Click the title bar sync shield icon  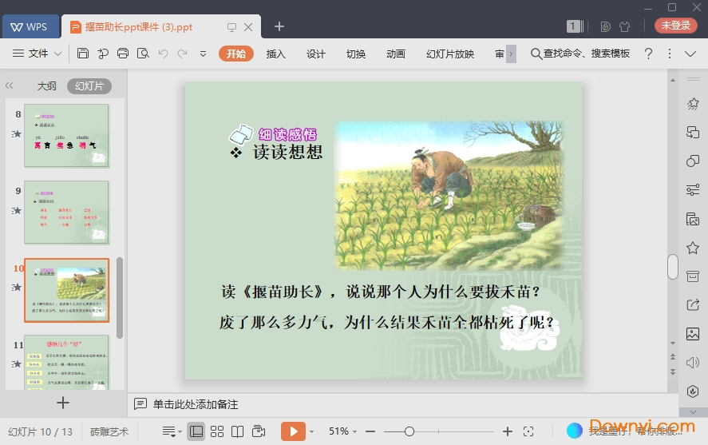606,26
